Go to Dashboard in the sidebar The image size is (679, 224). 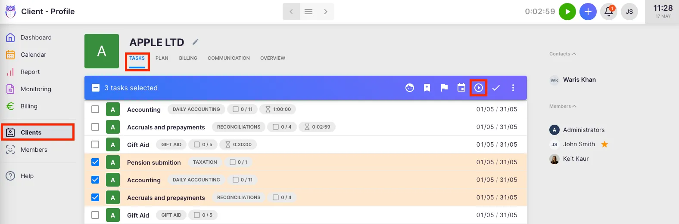pyautogui.click(x=36, y=37)
